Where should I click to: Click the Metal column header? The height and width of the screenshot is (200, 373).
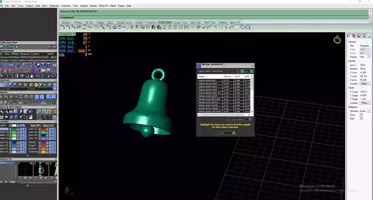[210, 77]
